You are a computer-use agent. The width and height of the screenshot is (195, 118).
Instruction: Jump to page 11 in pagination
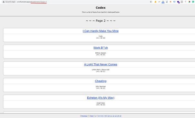pyautogui.click(x=111, y=116)
